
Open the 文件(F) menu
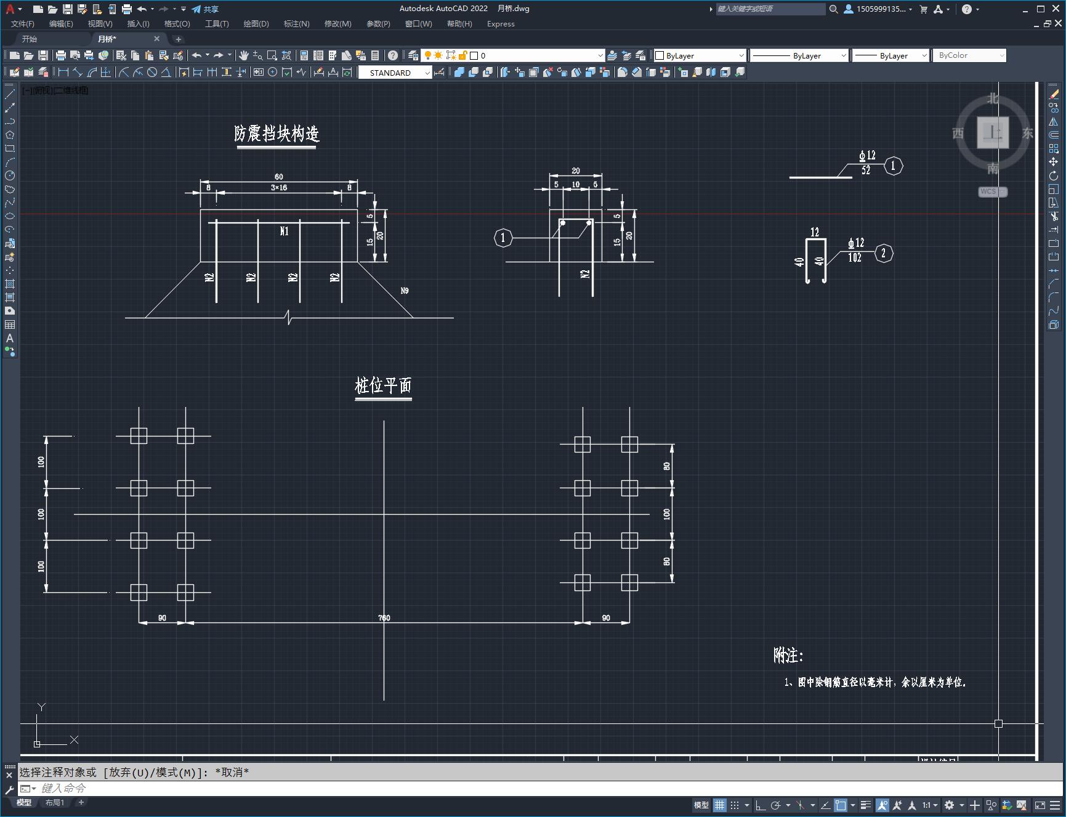(23, 24)
